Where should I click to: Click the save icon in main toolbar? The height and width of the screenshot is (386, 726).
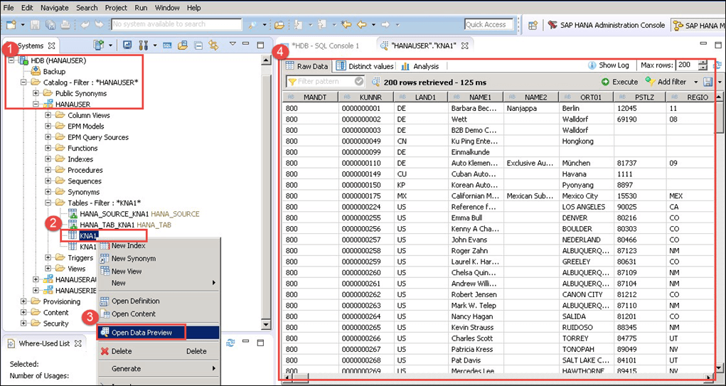point(36,25)
